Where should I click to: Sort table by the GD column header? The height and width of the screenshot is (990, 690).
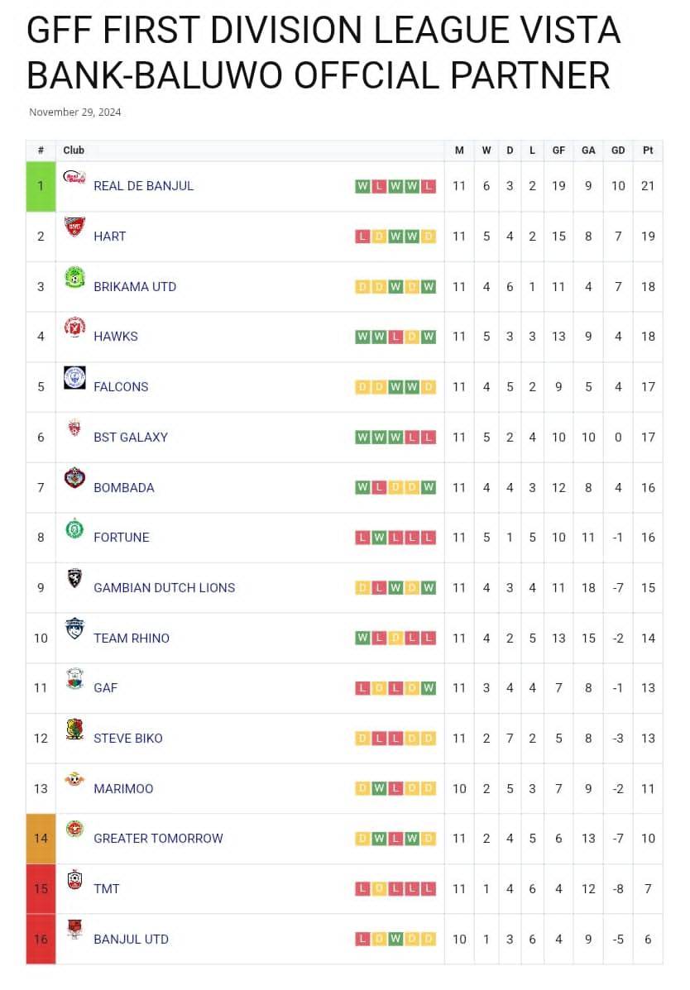click(x=618, y=151)
